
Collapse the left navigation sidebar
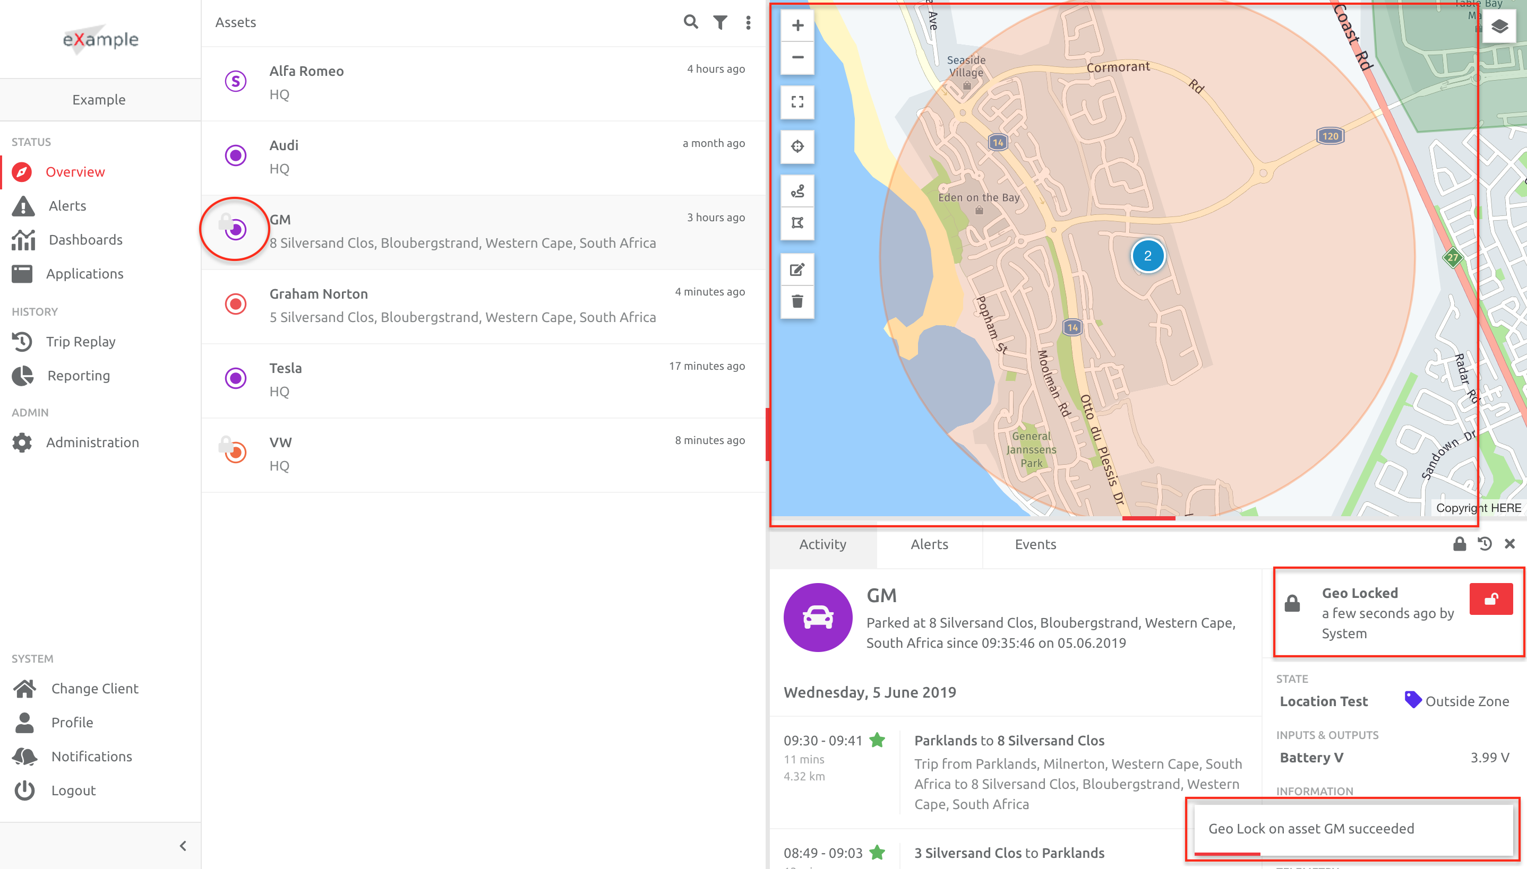pyautogui.click(x=182, y=845)
